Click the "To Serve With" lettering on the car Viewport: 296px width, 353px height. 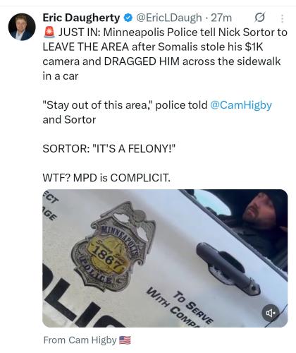pyautogui.click(x=180, y=307)
